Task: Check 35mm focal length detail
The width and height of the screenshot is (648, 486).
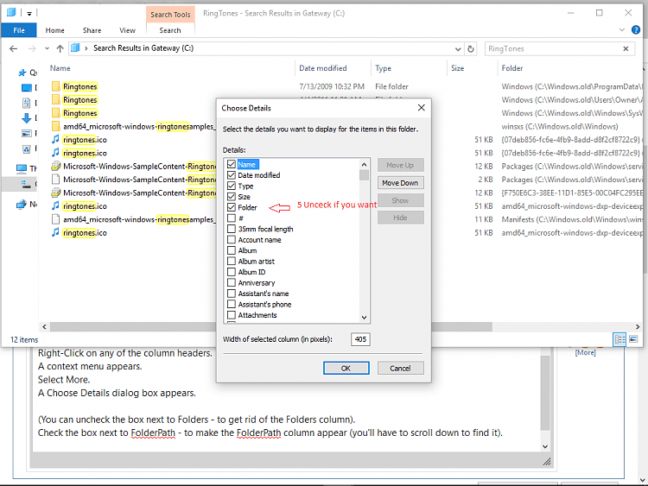Action: pyautogui.click(x=232, y=229)
